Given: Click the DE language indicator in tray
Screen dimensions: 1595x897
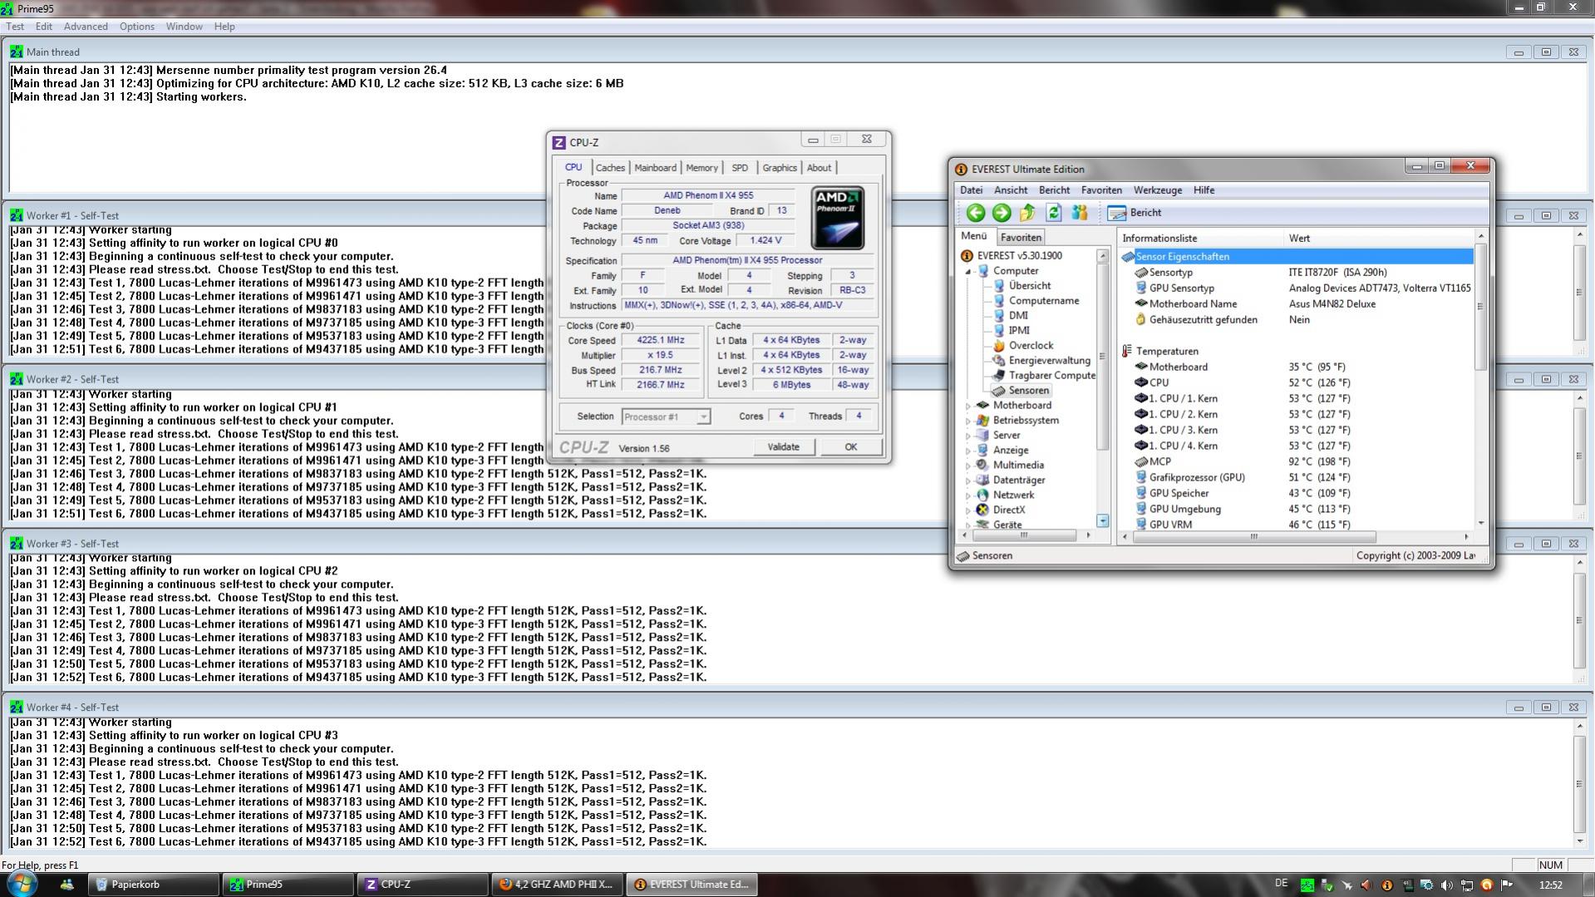Looking at the screenshot, I should click(1281, 884).
